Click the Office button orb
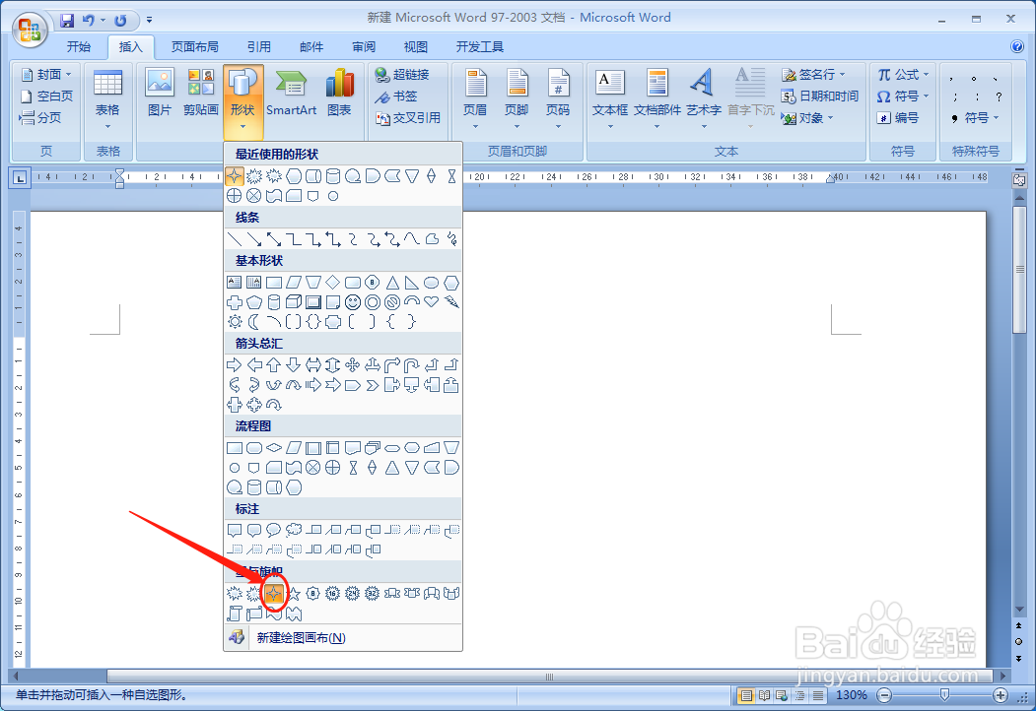This screenshot has width=1036, height=711. pyautogui.click(x=29, y=29)
